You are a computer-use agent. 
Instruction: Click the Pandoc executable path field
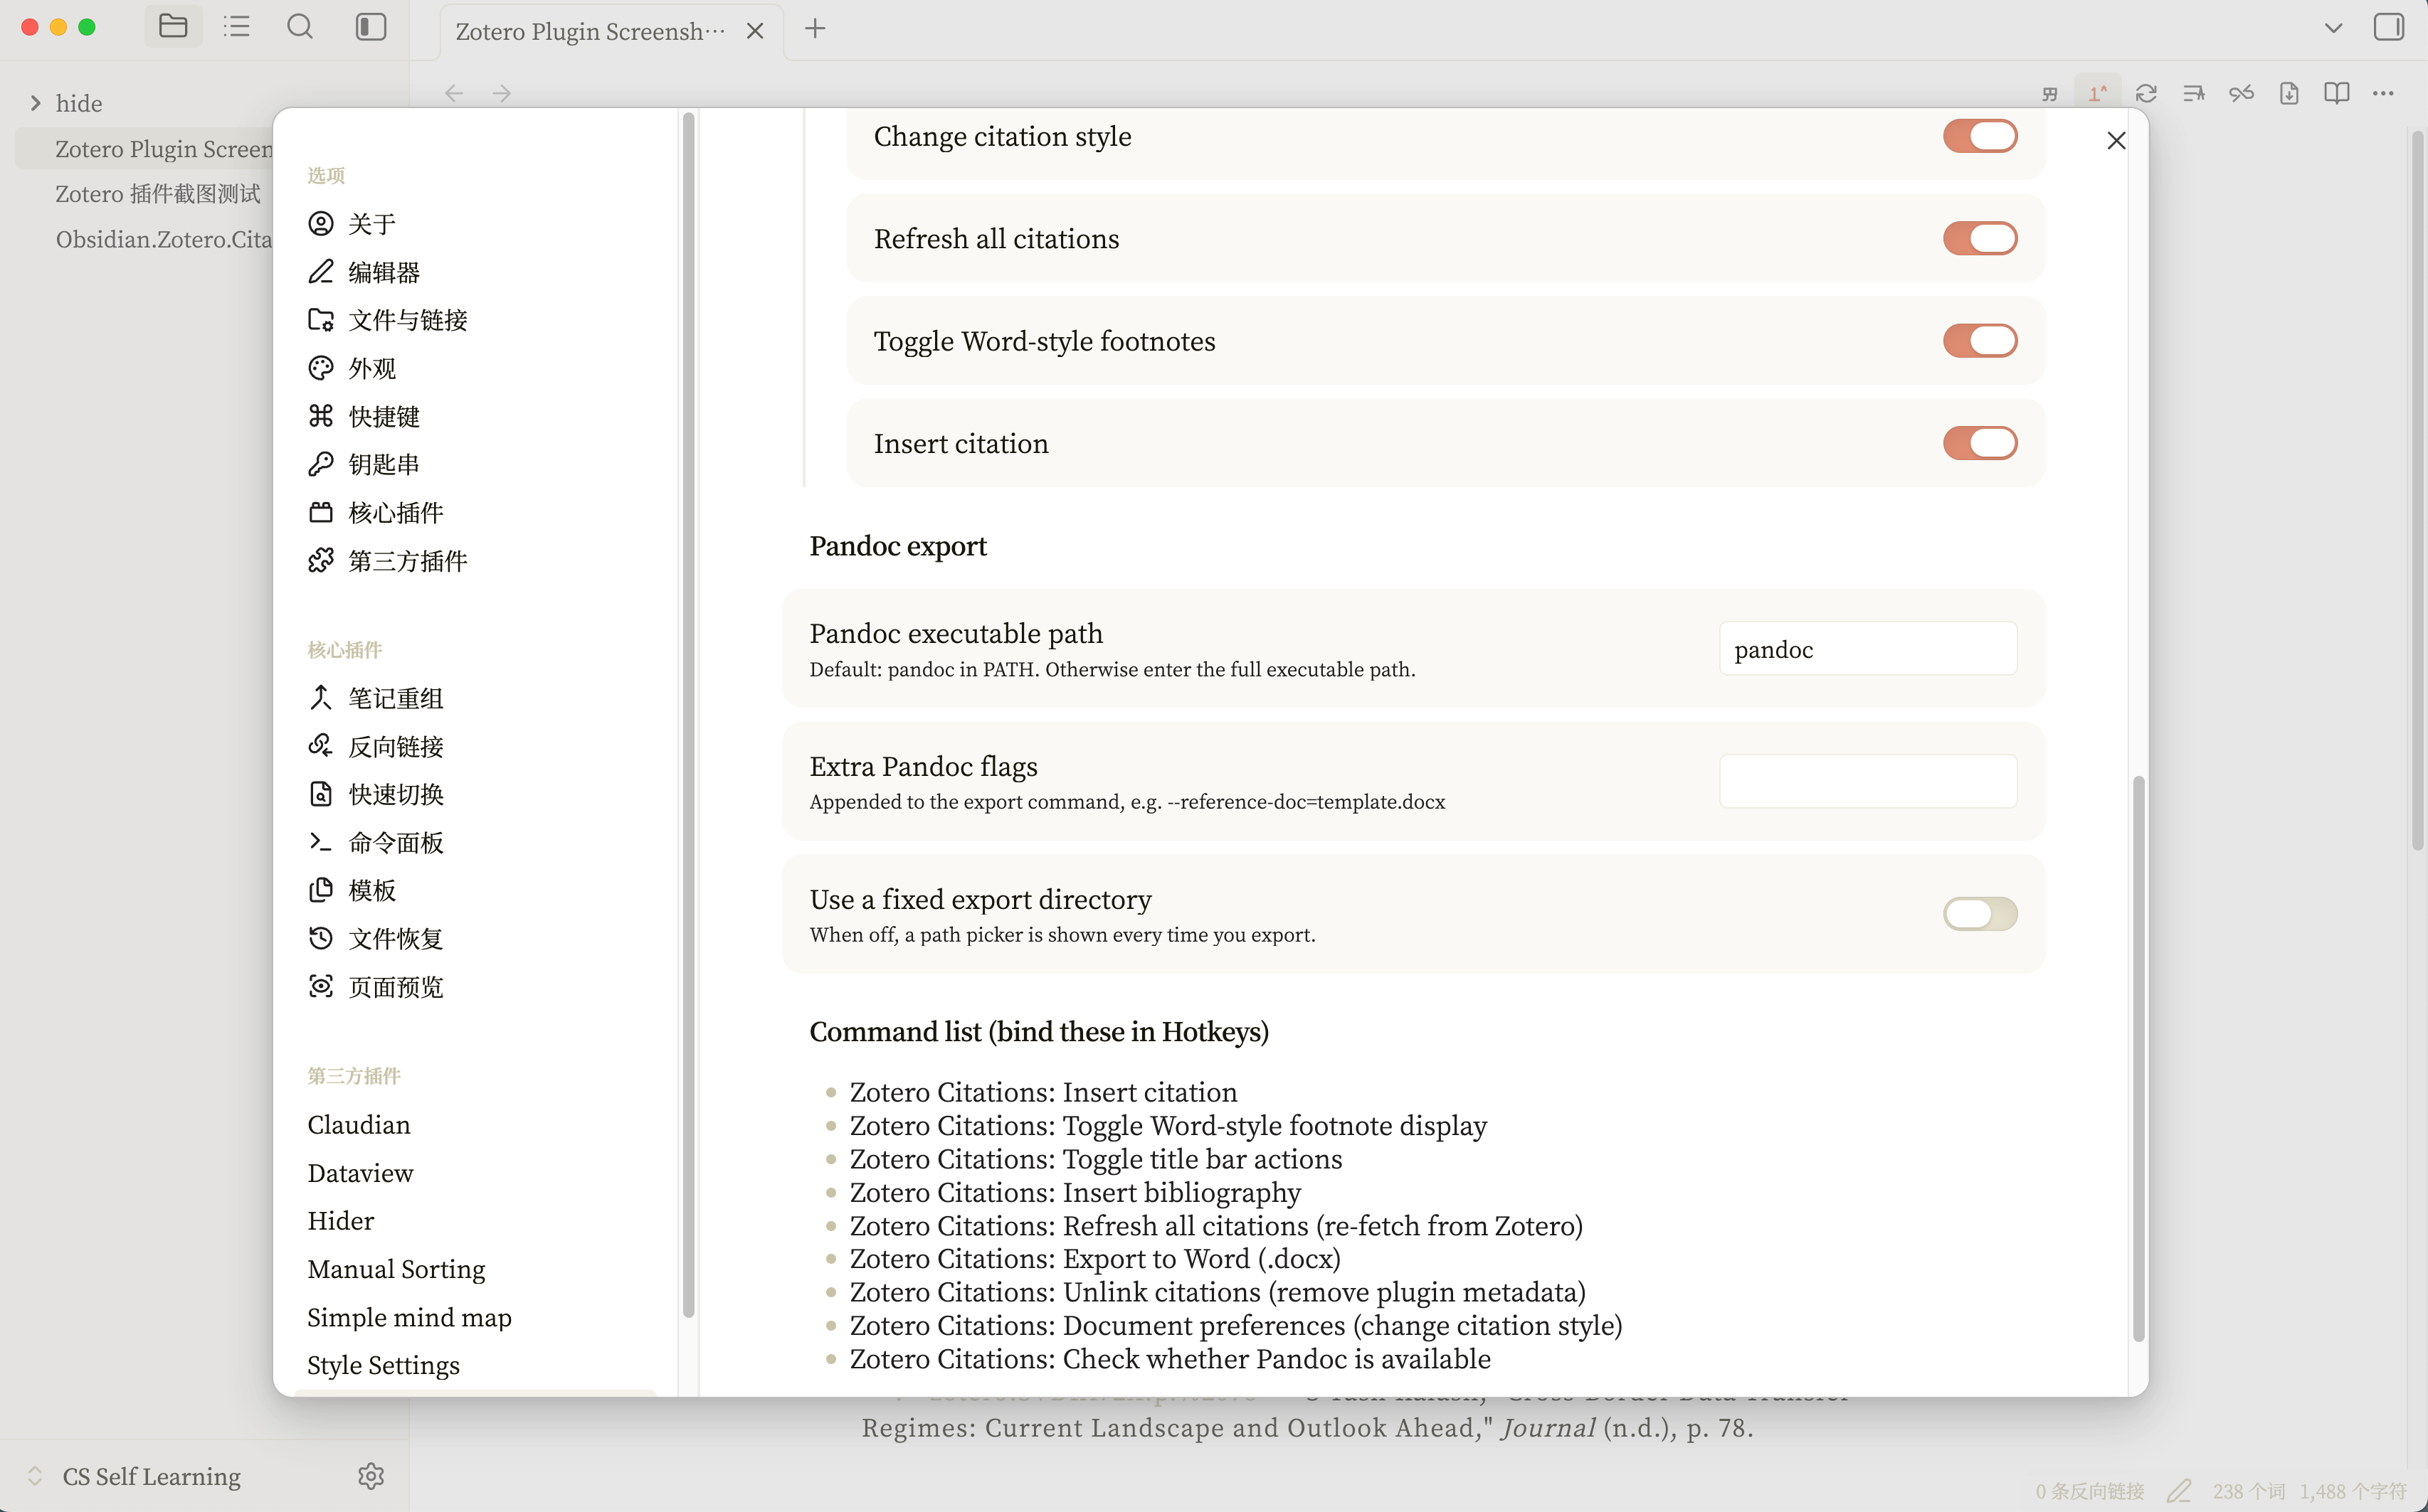pyautogui.click(x=1868, y=649)
